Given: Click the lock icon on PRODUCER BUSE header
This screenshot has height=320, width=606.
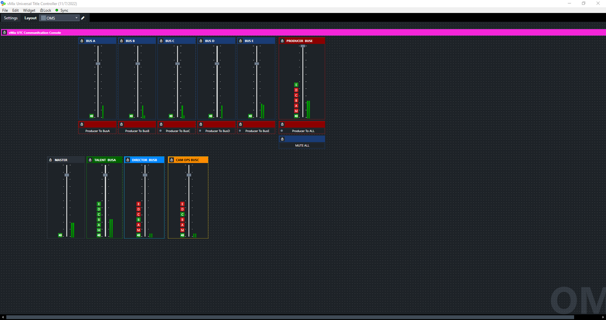Looking at the screenshot, I should click(x=282, y=41).
